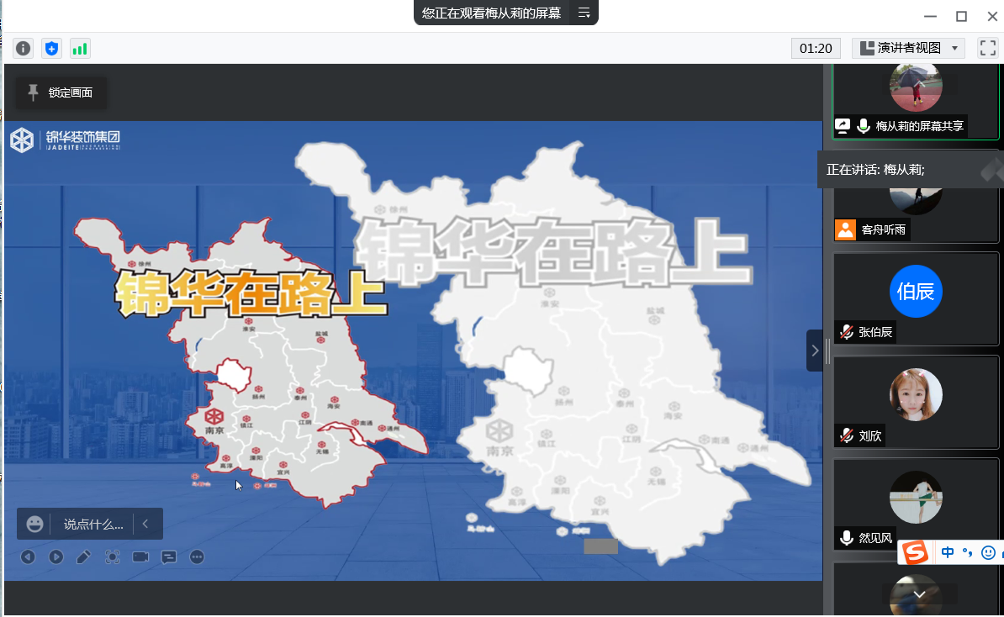Collapse the chat input bar arrow
This screenshot has height=617, width=1004.
[x=145, y=524]
